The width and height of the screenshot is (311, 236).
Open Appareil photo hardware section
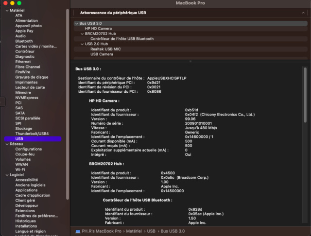coord(29,26)
